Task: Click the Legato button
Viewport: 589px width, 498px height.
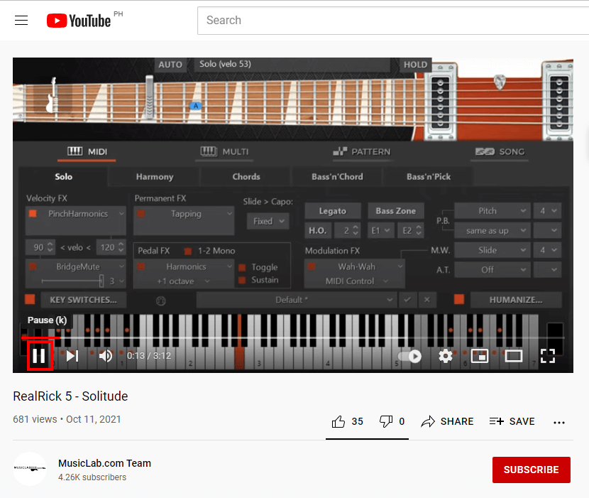Action: pos(333,211)
